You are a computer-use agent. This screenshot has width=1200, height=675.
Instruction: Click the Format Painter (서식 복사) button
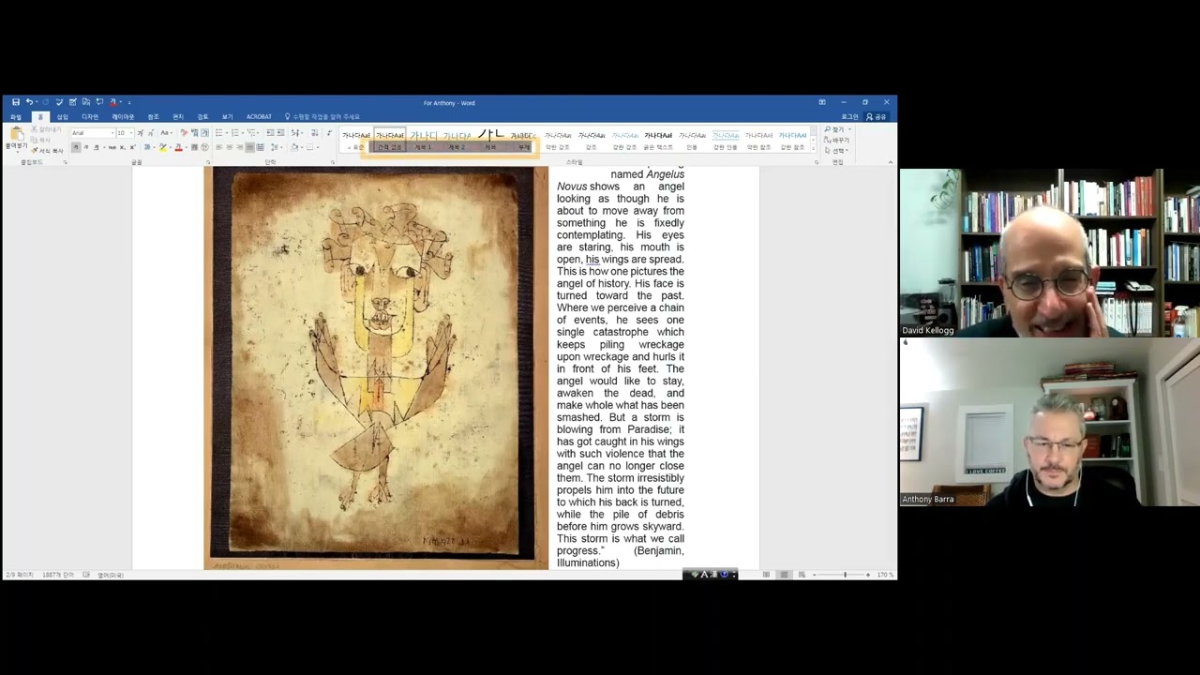click(x=47, y=151)
